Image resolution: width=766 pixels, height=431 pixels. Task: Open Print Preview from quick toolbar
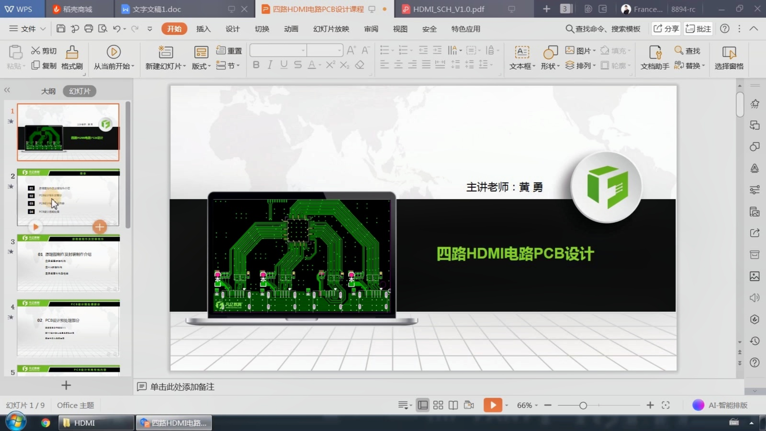(x=102, y=29)
